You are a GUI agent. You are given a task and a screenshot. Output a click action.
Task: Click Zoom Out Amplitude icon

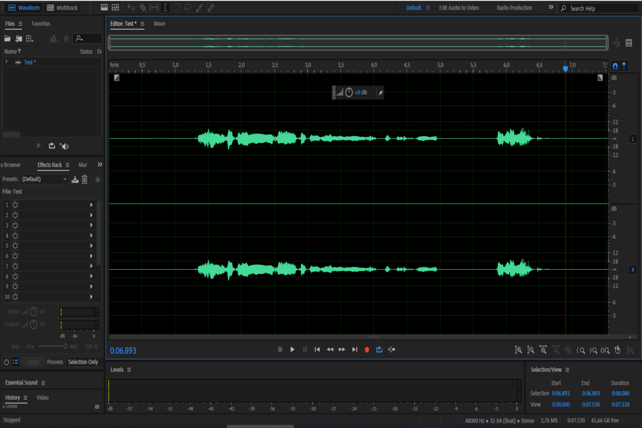pos(531,350)
